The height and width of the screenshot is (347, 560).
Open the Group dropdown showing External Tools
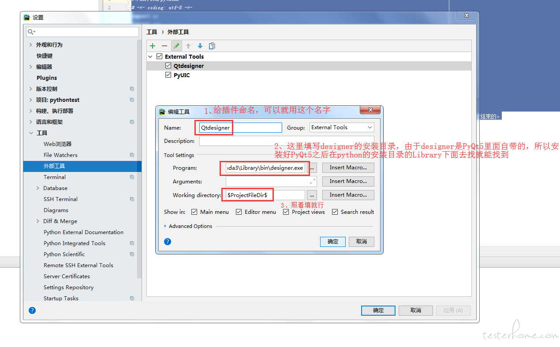(342, 127)
